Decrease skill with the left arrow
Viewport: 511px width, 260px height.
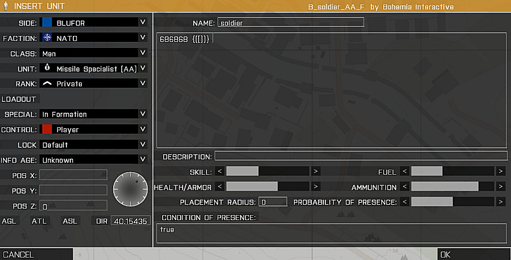(x=220, y=171)
